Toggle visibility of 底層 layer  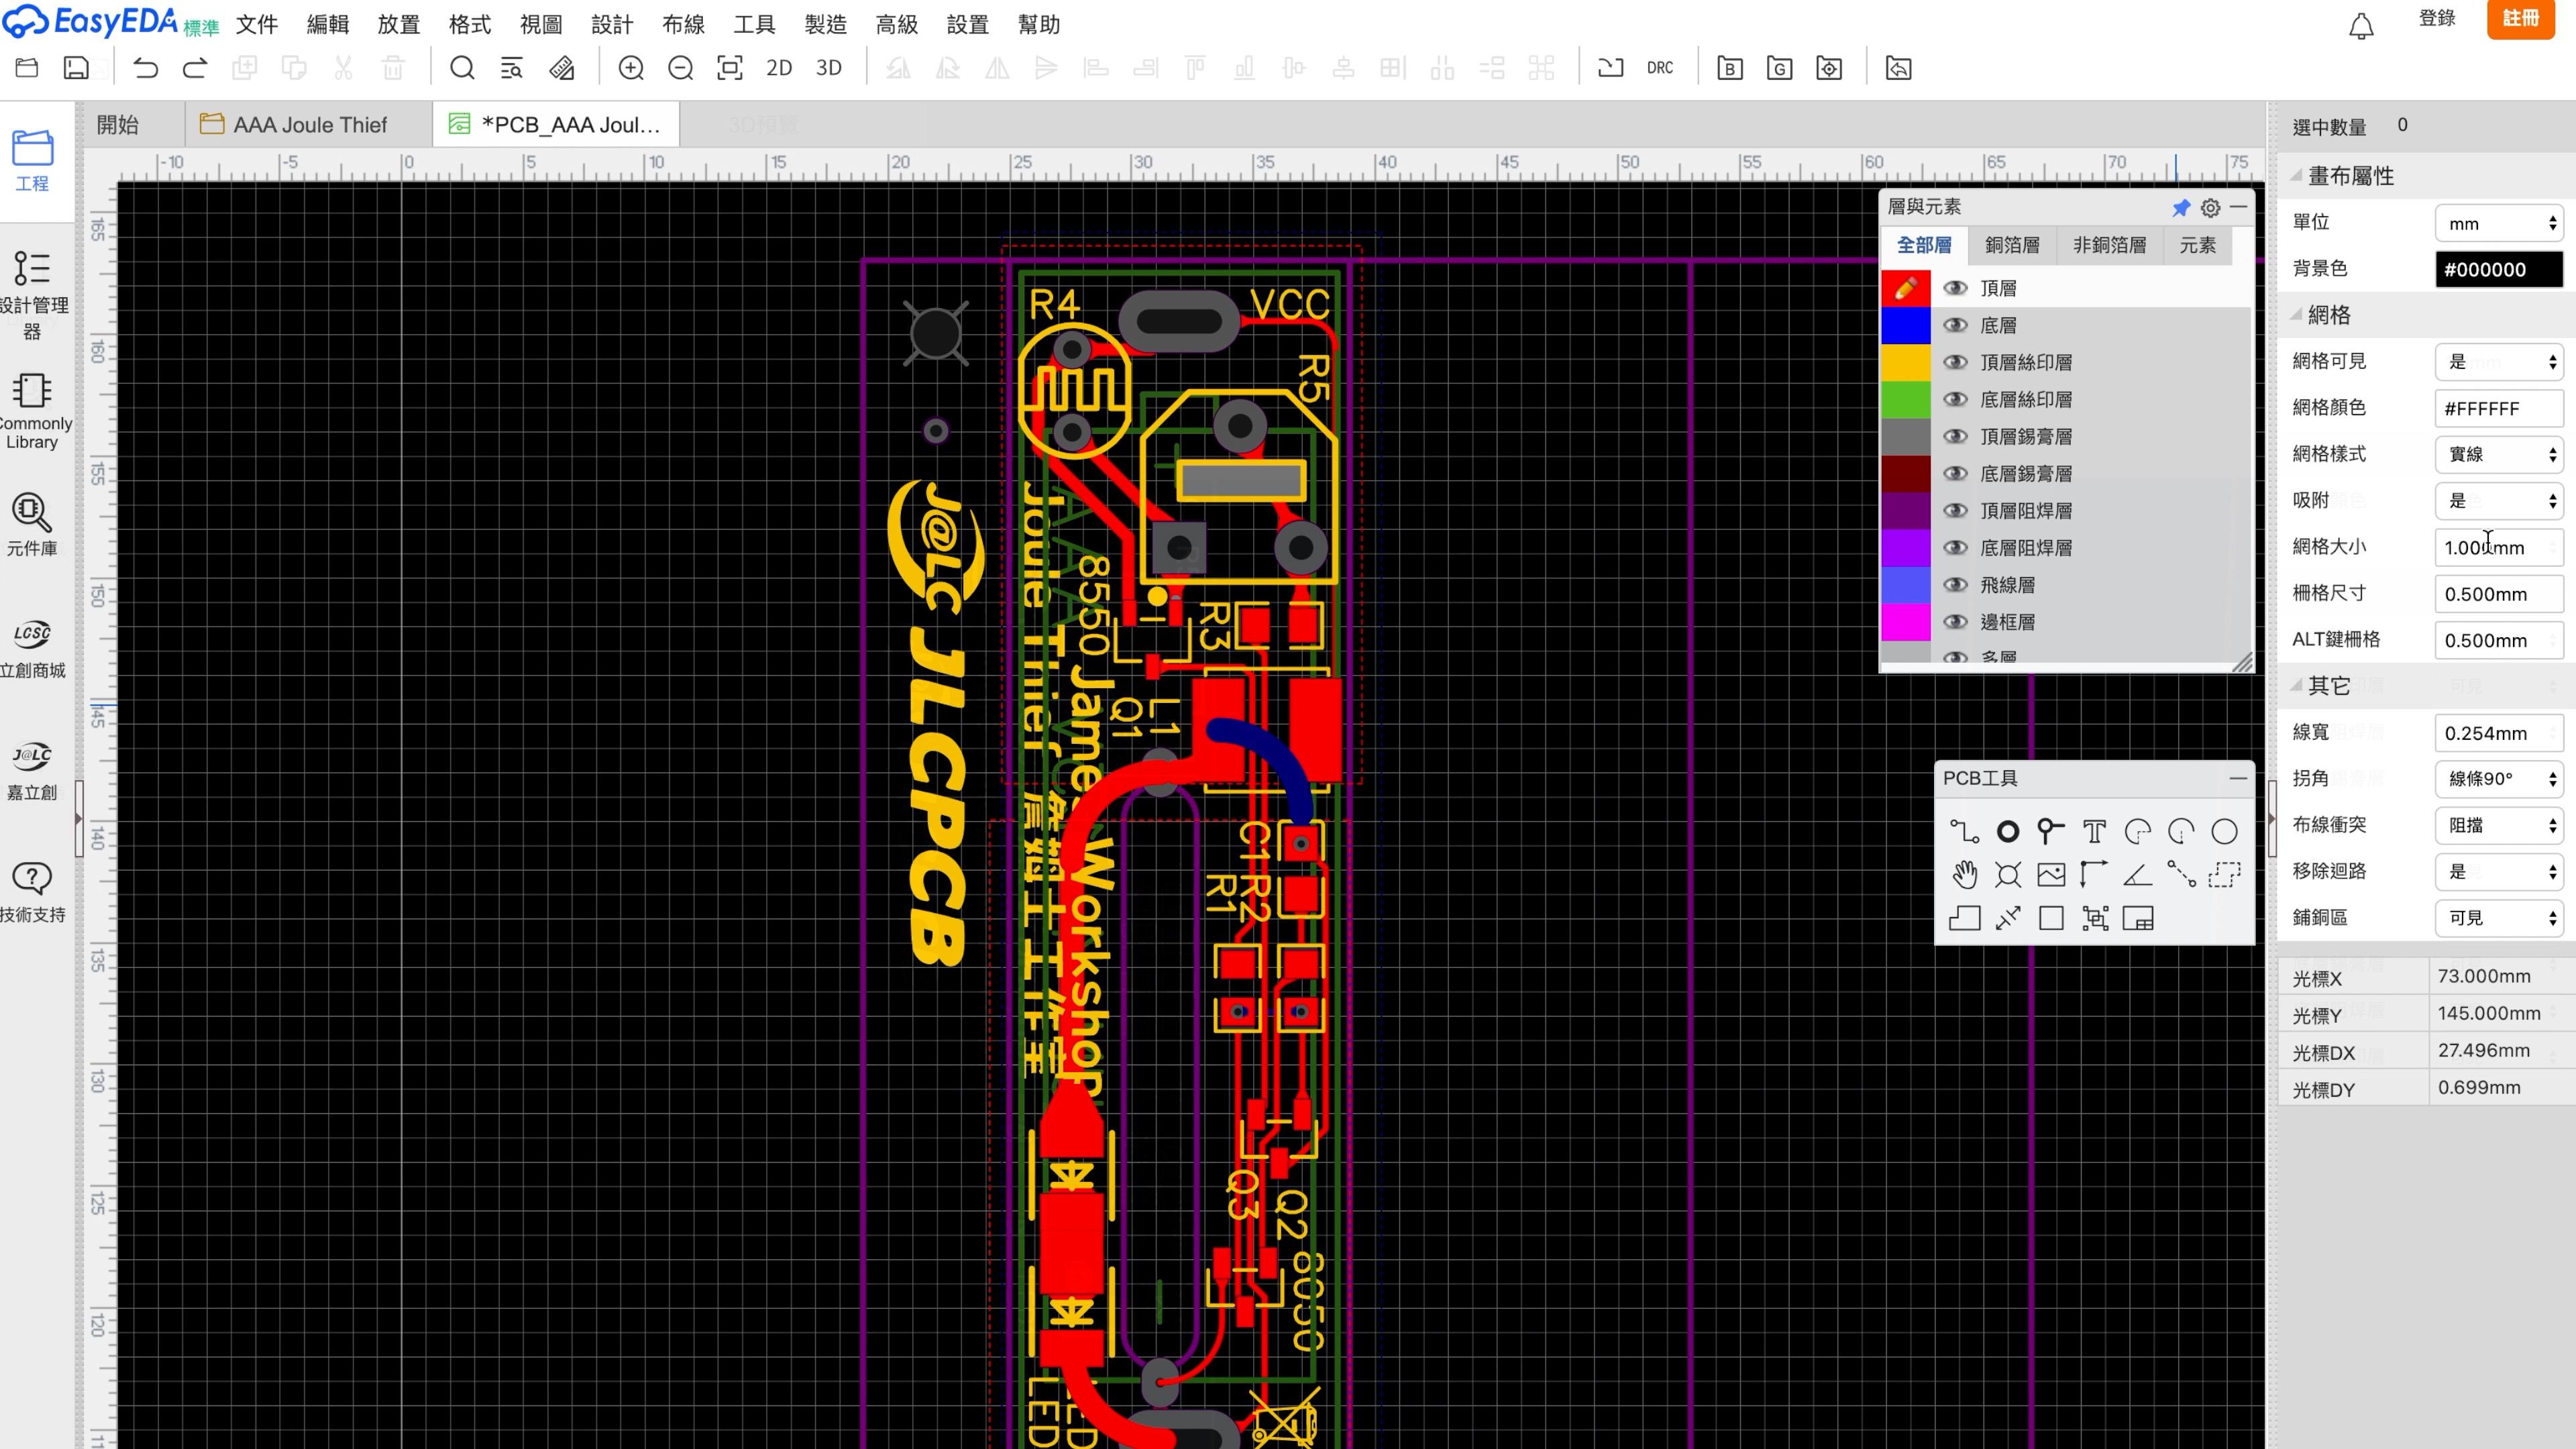[1954, 325]
